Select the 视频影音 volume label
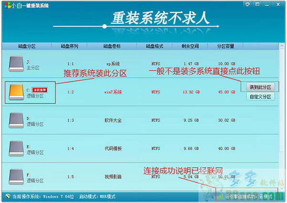This screenshot has height=203, width=287. click(x=113, y=177)
